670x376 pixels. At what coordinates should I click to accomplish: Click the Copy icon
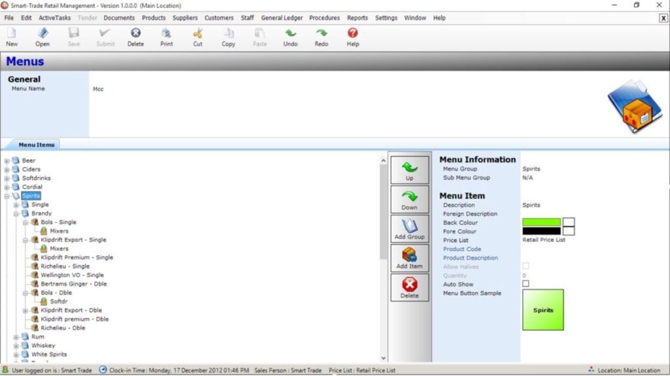tap(228, 37)
